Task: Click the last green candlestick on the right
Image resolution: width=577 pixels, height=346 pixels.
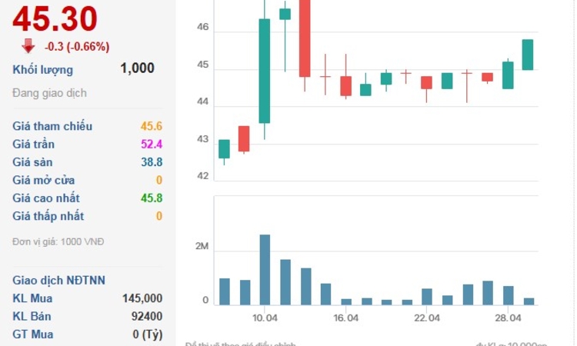Action: [x=528, y=55]
